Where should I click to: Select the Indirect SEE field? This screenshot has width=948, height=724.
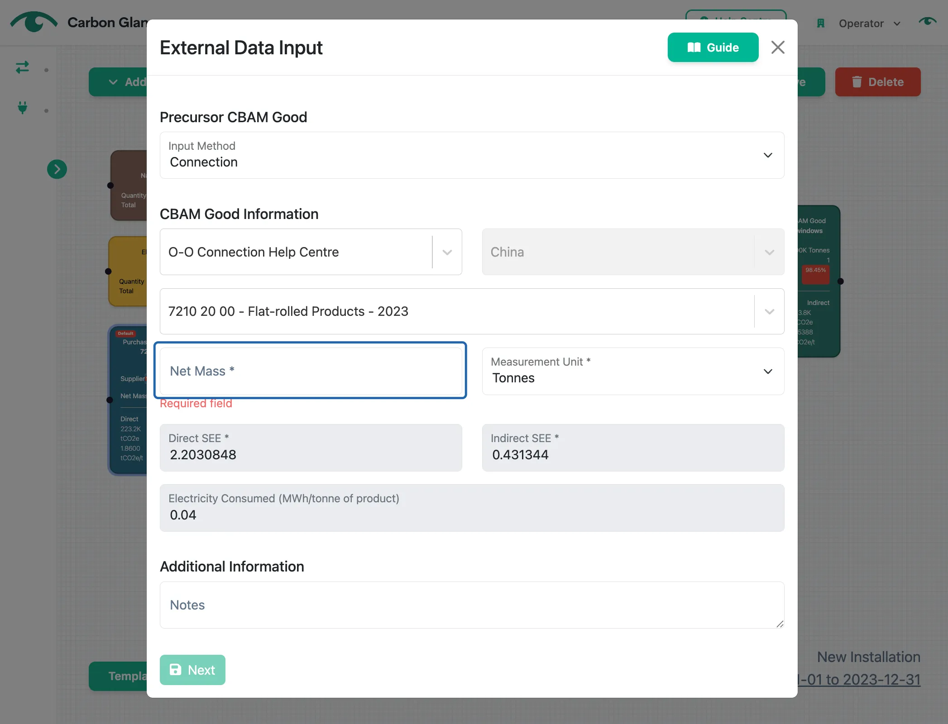[x=633, y=448]
